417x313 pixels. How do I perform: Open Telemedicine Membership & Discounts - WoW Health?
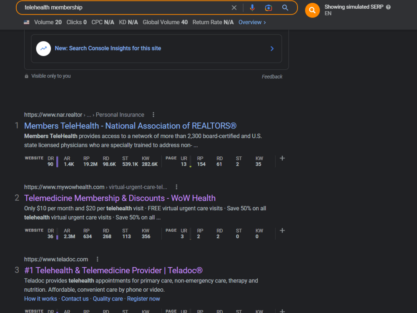pyautogui.click(x=120, y=198)
